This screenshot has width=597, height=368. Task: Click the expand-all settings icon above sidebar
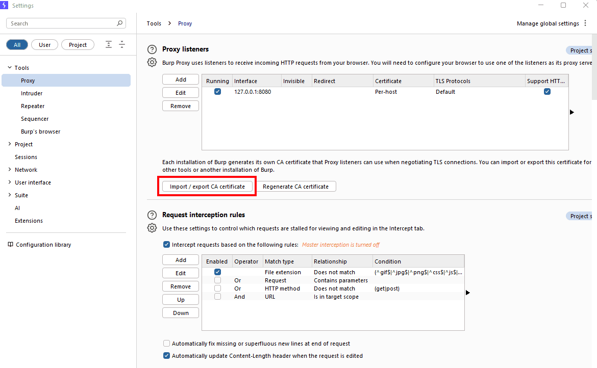[109, 44]
